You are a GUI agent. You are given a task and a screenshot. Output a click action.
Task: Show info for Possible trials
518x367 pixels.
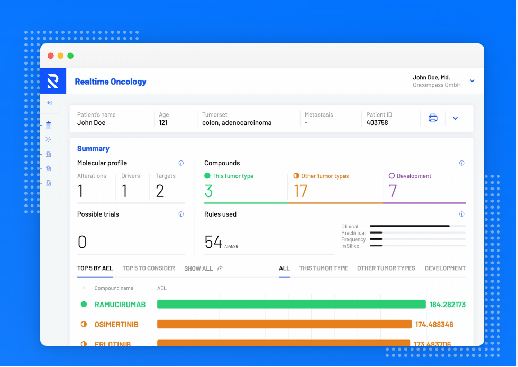(181, 214)
